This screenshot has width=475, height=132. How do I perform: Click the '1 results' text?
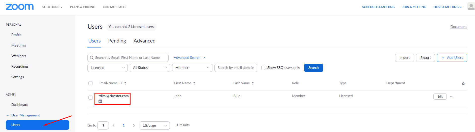[183, 125]
